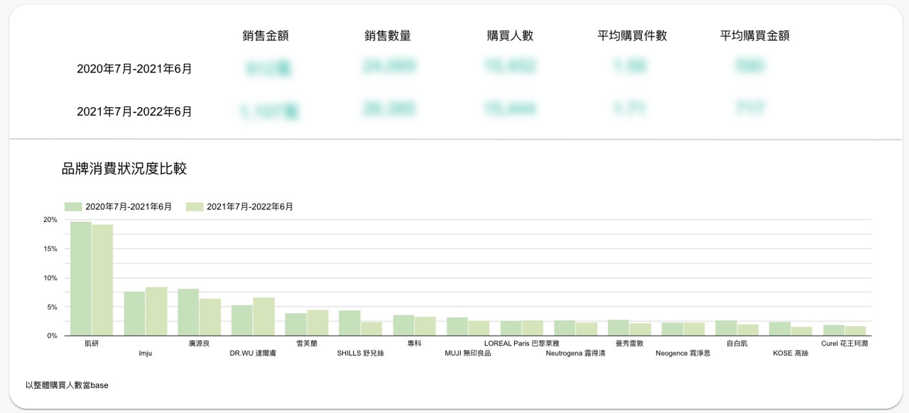Click the 平均購買件數 column header
Screen dimensions: 909x413
tap(632, 36)
